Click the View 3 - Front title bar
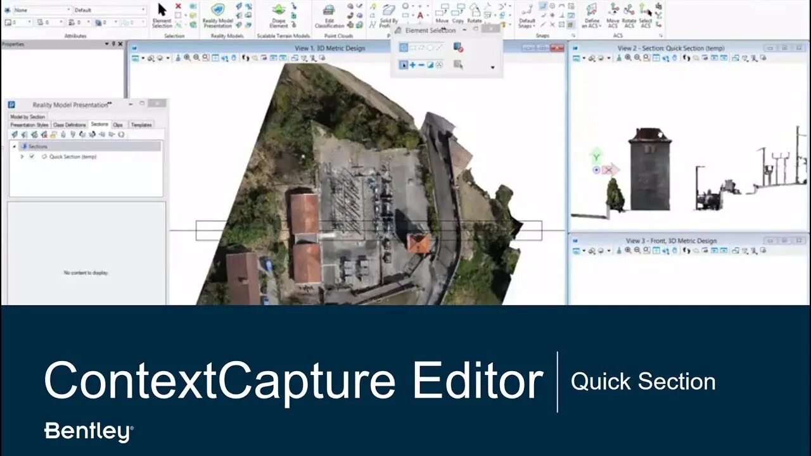Viewport: 811px width, 456px height. pos(671,241)
